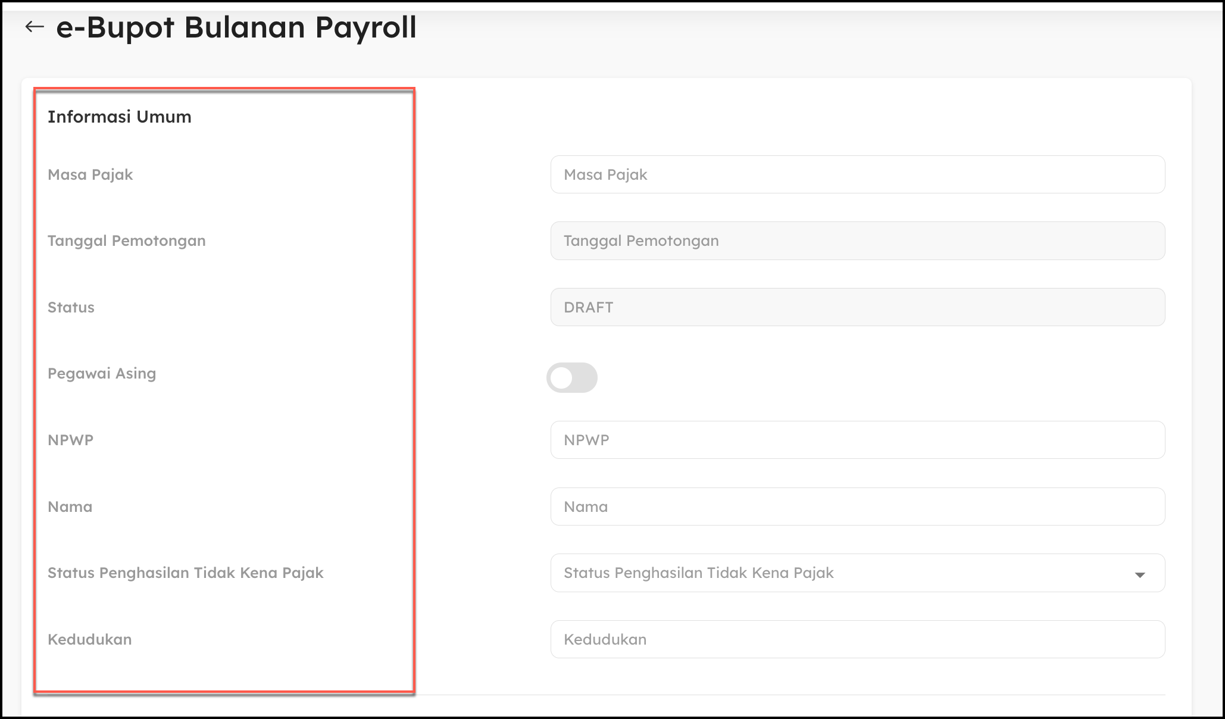Screen dimensions: 1225x719
Task: Click into the NPWP input field
Action: coord(857,440)
